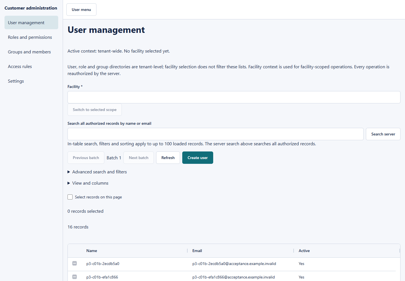Click the Customer administration heading
The image size is (405, 281).
click(31, 8)
